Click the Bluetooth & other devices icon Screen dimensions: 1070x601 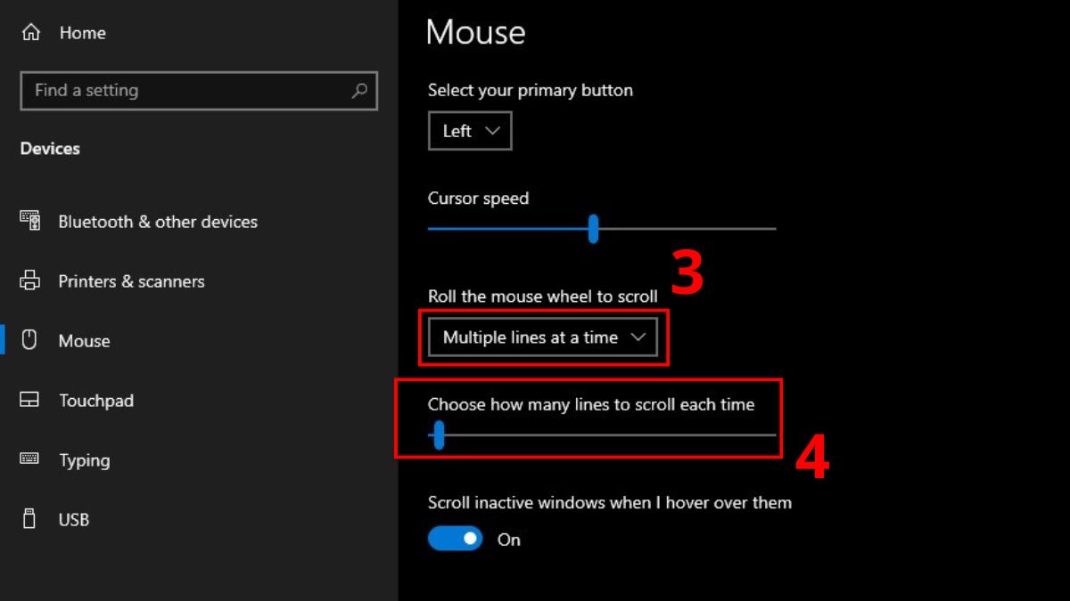click(x=29, y=221)
